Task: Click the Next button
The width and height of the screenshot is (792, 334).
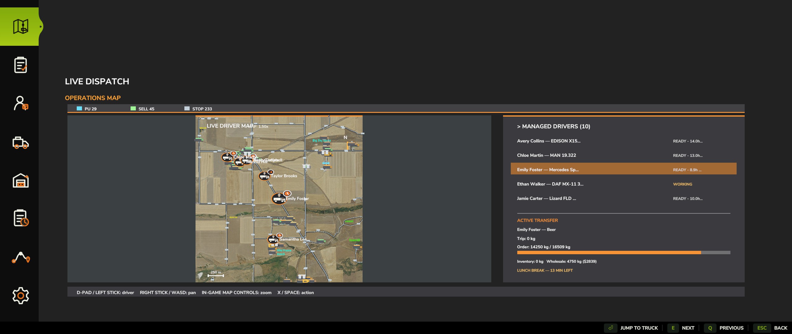Action: [x=682, y=328]
